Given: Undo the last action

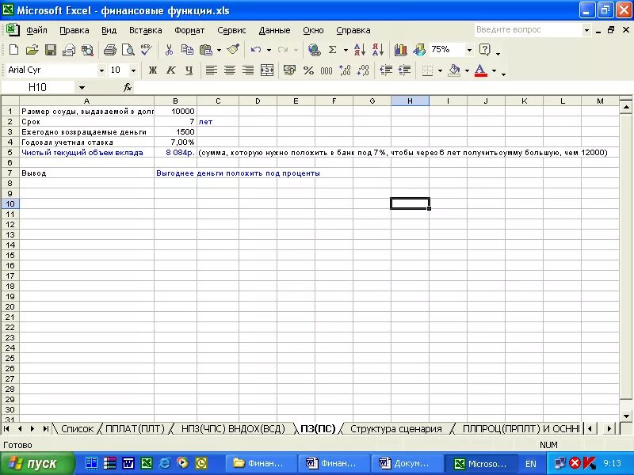Looking at the screenshot, I should tap(255, 50).
